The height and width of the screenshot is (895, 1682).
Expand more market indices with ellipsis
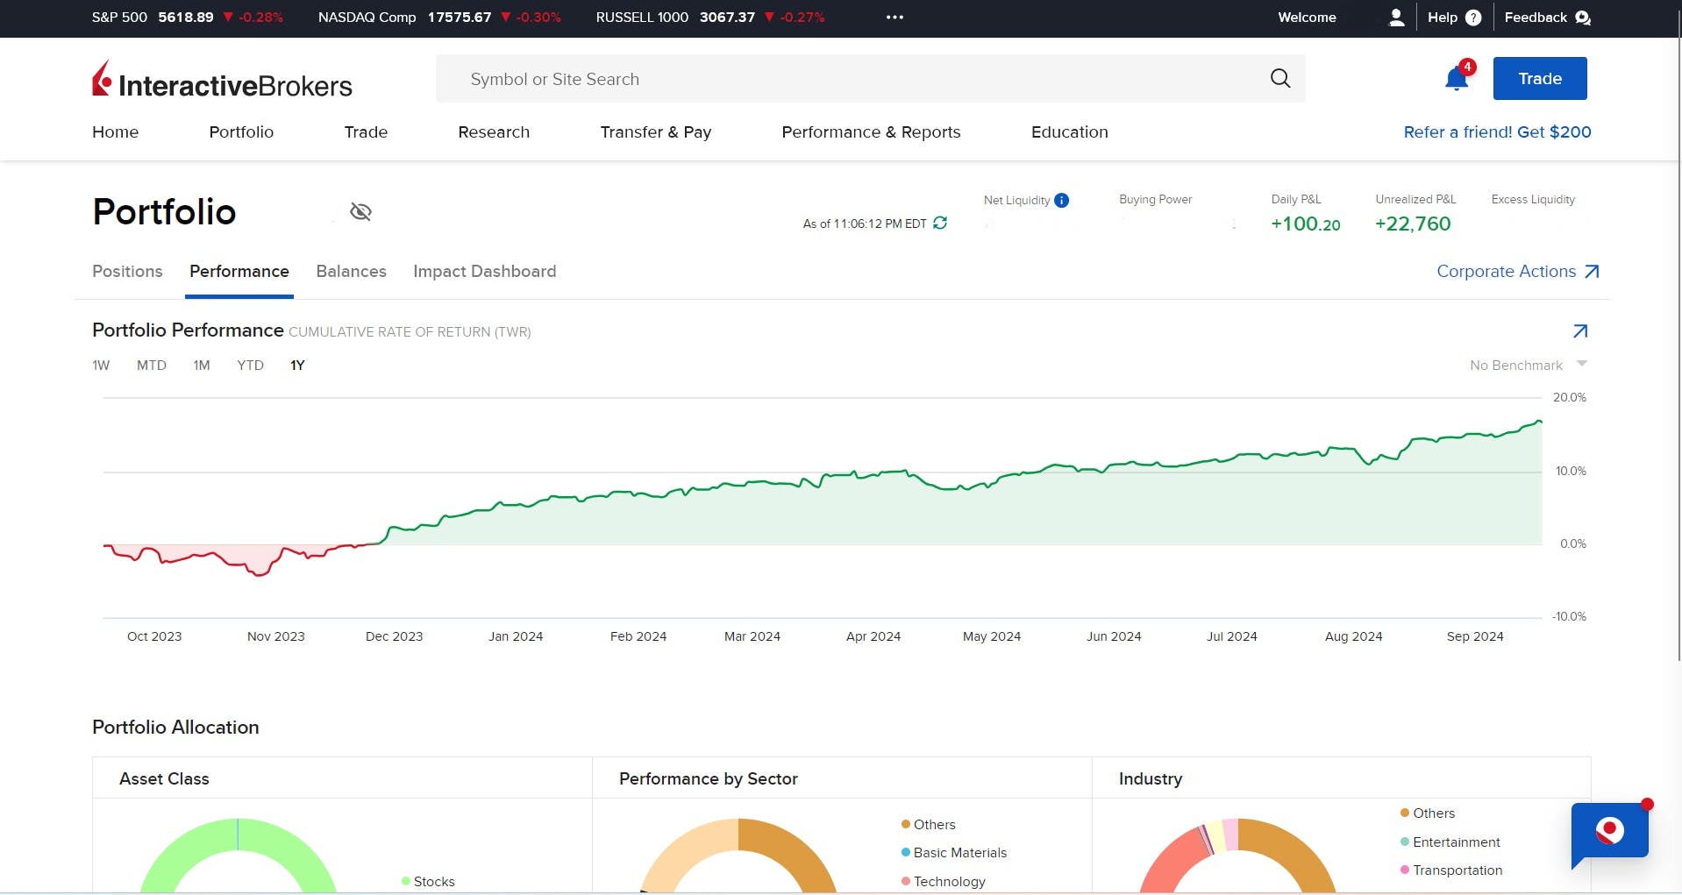pos(894,18)
